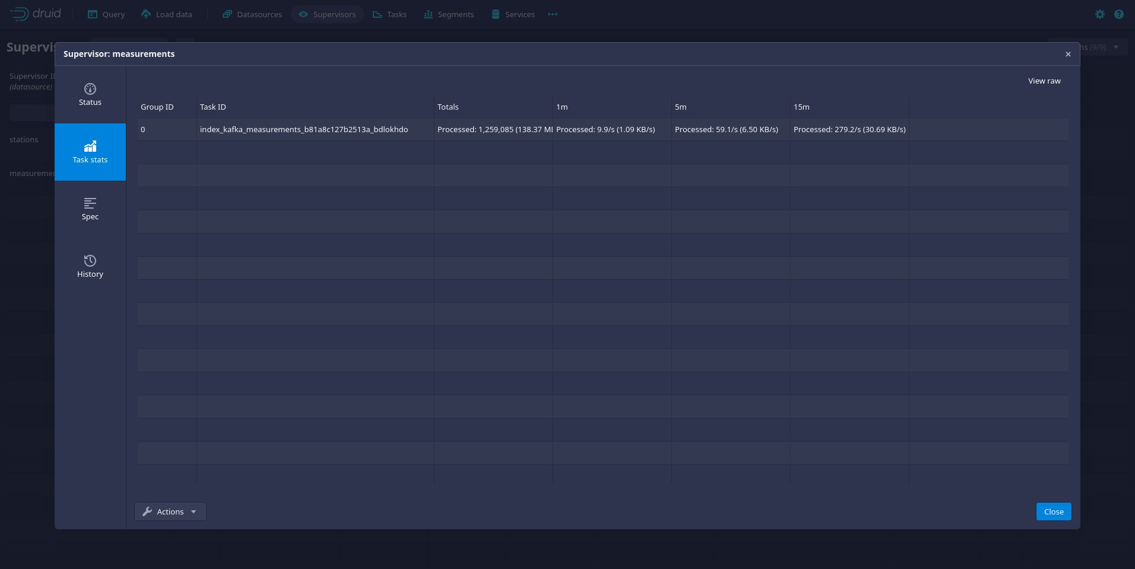Click the wrench icon on Actions button
This screenshot has height=569, width=1135.
[147, 512]
